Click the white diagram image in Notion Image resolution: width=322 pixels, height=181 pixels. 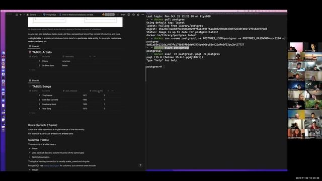tap(75, 22)
